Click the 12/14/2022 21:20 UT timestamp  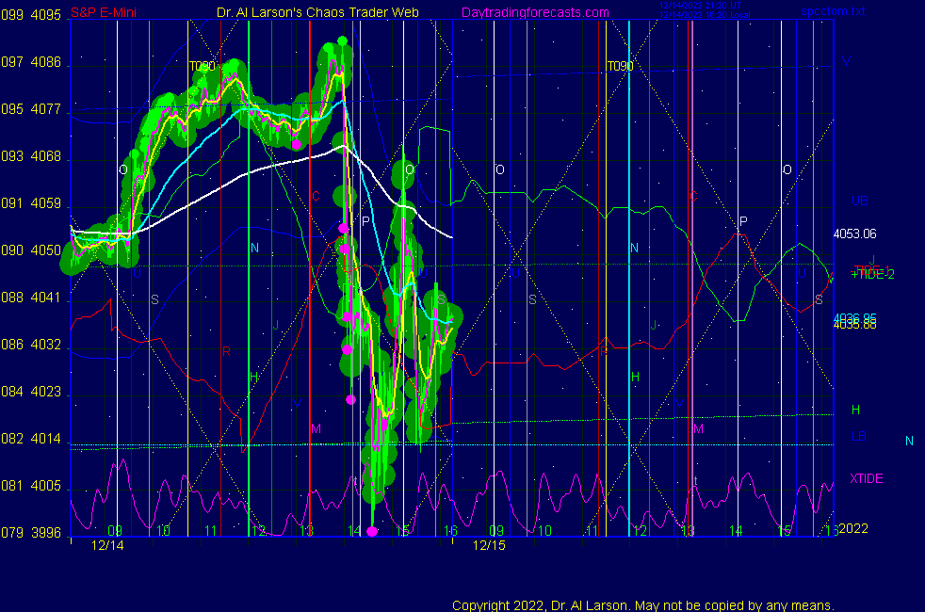point(704,6)
